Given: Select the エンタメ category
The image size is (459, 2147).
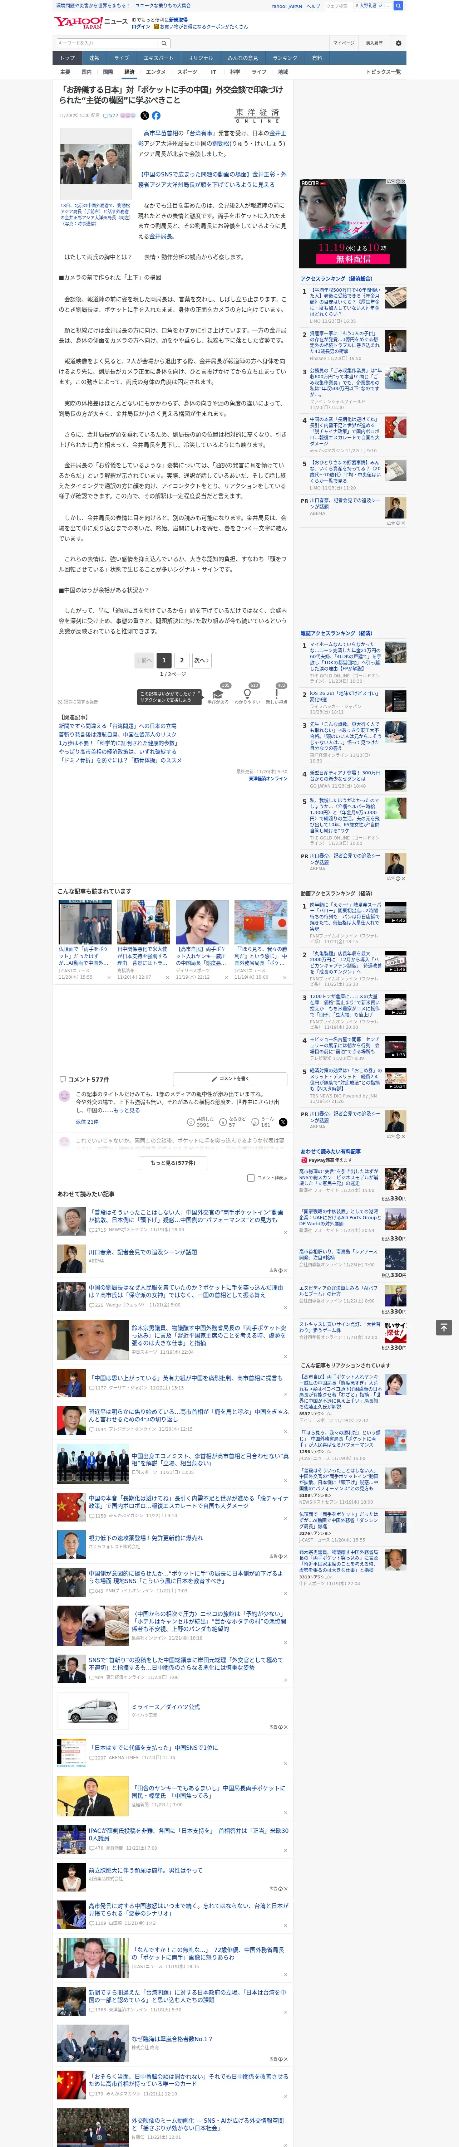Looking at the screenshot, I should 156,72.
